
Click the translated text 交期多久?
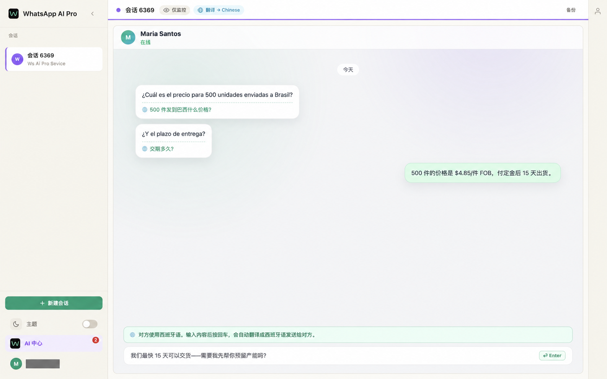162,149
